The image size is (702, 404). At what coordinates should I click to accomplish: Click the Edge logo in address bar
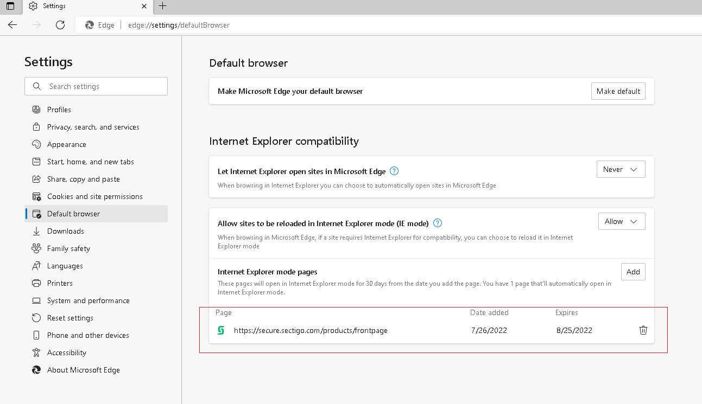coord(90,25)
